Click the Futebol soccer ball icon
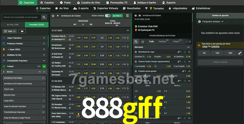Viewport: 244px width, 124px height. (x=4, y=66)
